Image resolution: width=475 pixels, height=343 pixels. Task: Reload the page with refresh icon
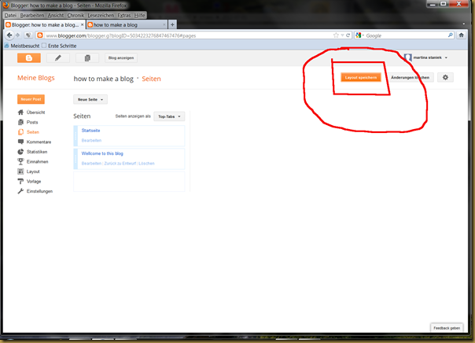[x=348, y=35]
